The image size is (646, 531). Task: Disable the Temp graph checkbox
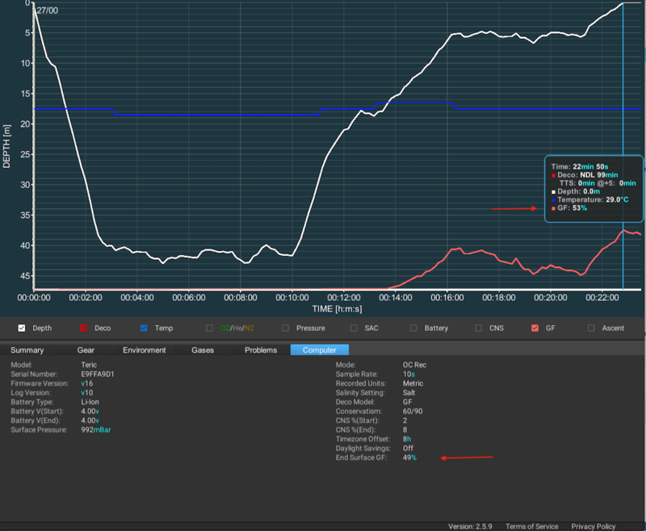[144, 328]
